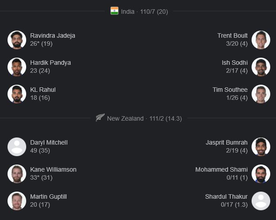
Task: Click the India 110/7 innings header
Action: pos(145,12)
